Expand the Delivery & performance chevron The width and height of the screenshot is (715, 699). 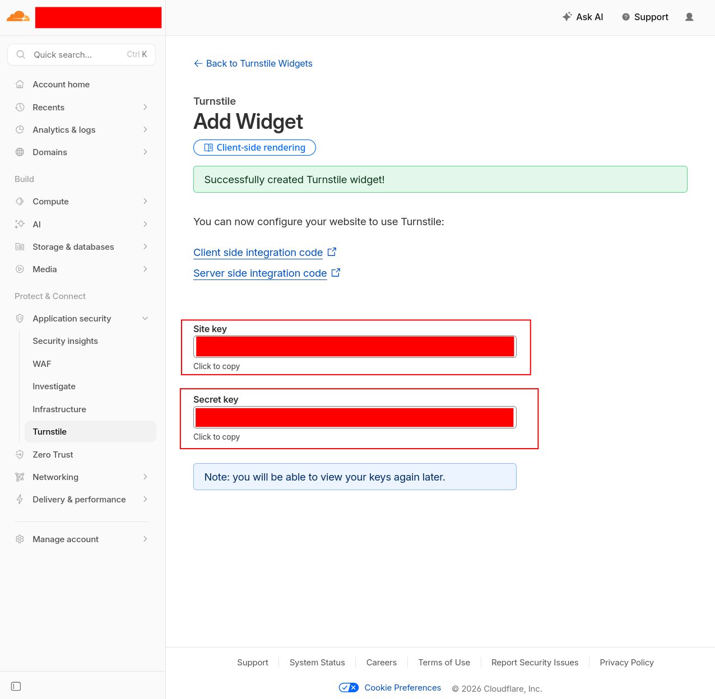click(x=145, y=499)
